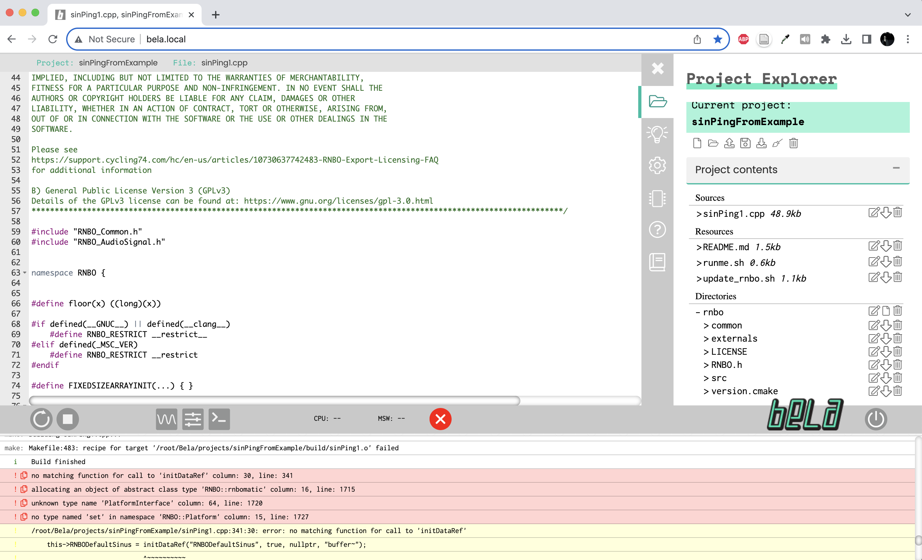Collapse the rnbo directory
The height and width of the screenshot is (560, 922).
click(698, 312)
